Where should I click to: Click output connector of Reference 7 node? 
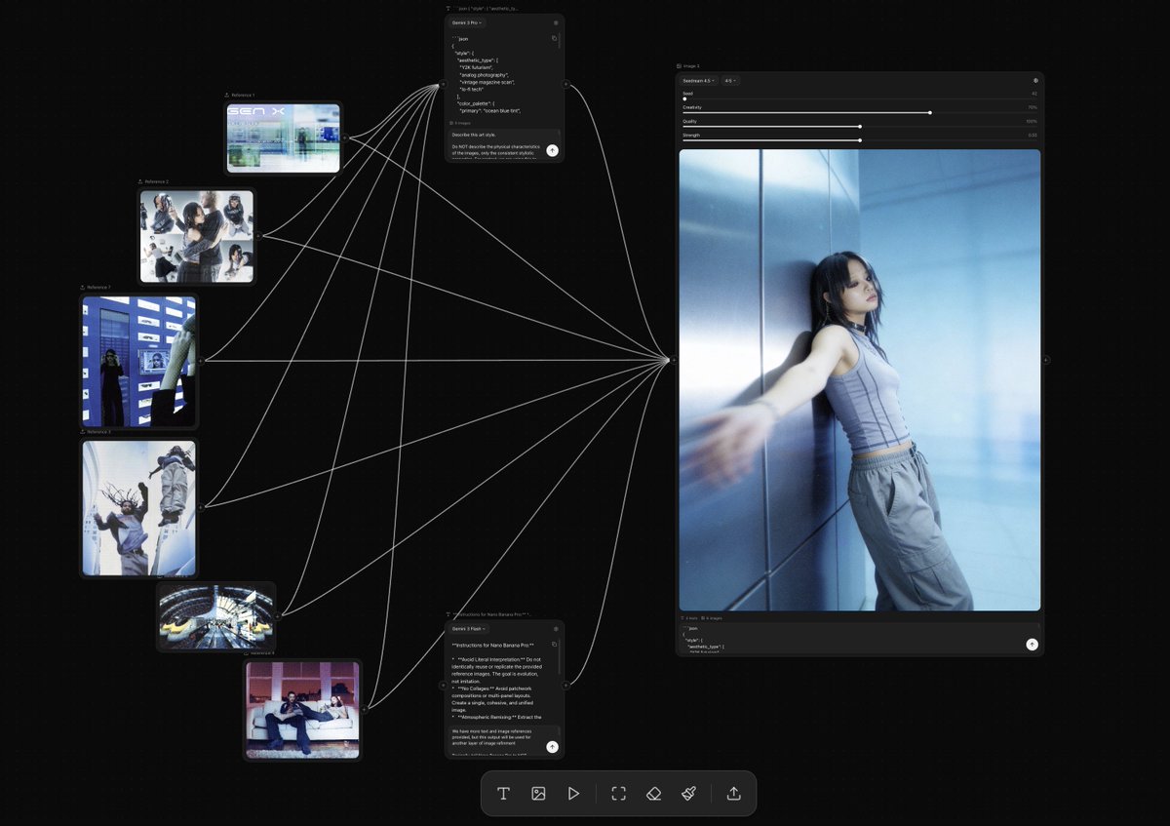pos(201,361)
